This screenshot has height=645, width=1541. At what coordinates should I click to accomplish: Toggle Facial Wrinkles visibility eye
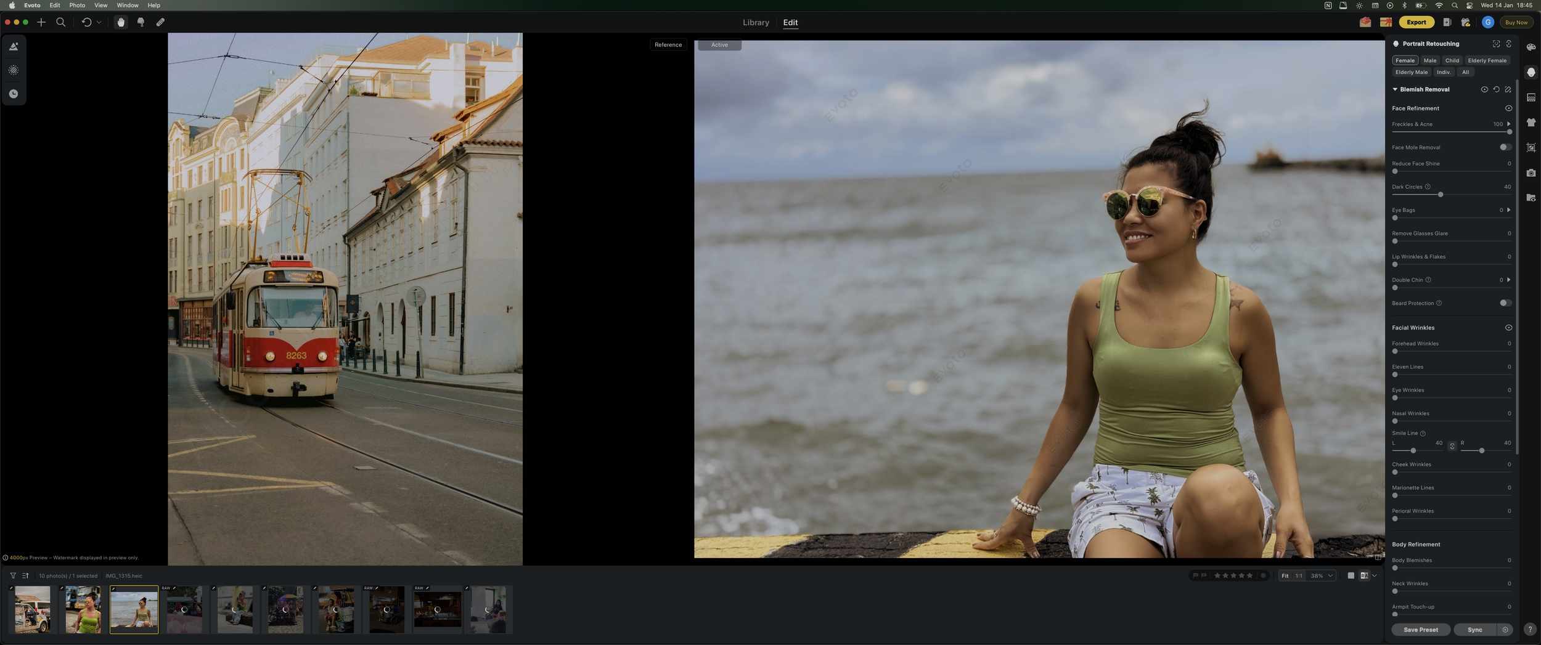pos(1508,328)
